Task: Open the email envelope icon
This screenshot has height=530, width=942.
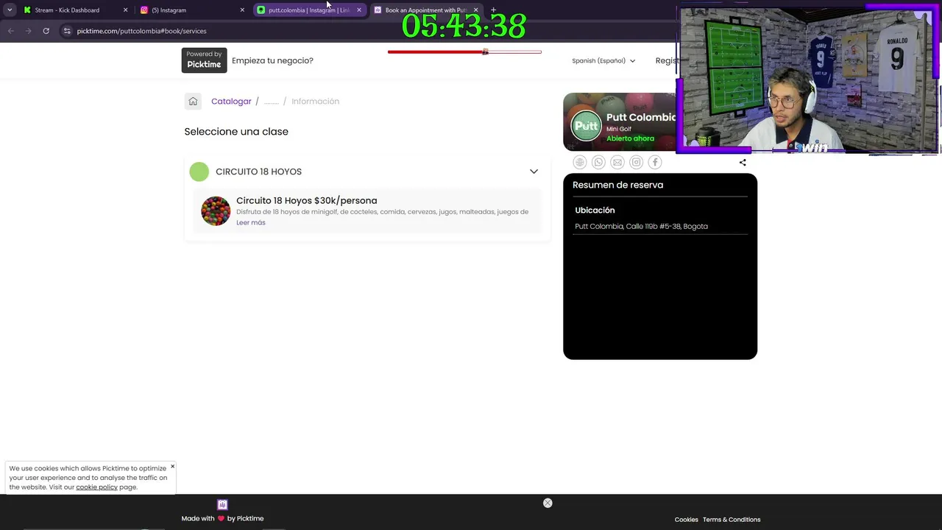Action: point(617,162)
